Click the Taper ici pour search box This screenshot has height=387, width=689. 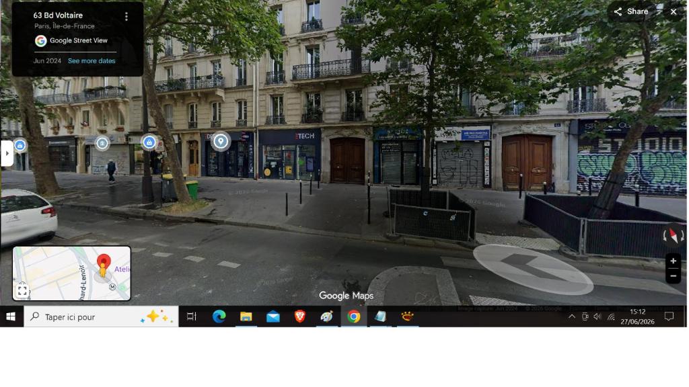click(101, 316)
